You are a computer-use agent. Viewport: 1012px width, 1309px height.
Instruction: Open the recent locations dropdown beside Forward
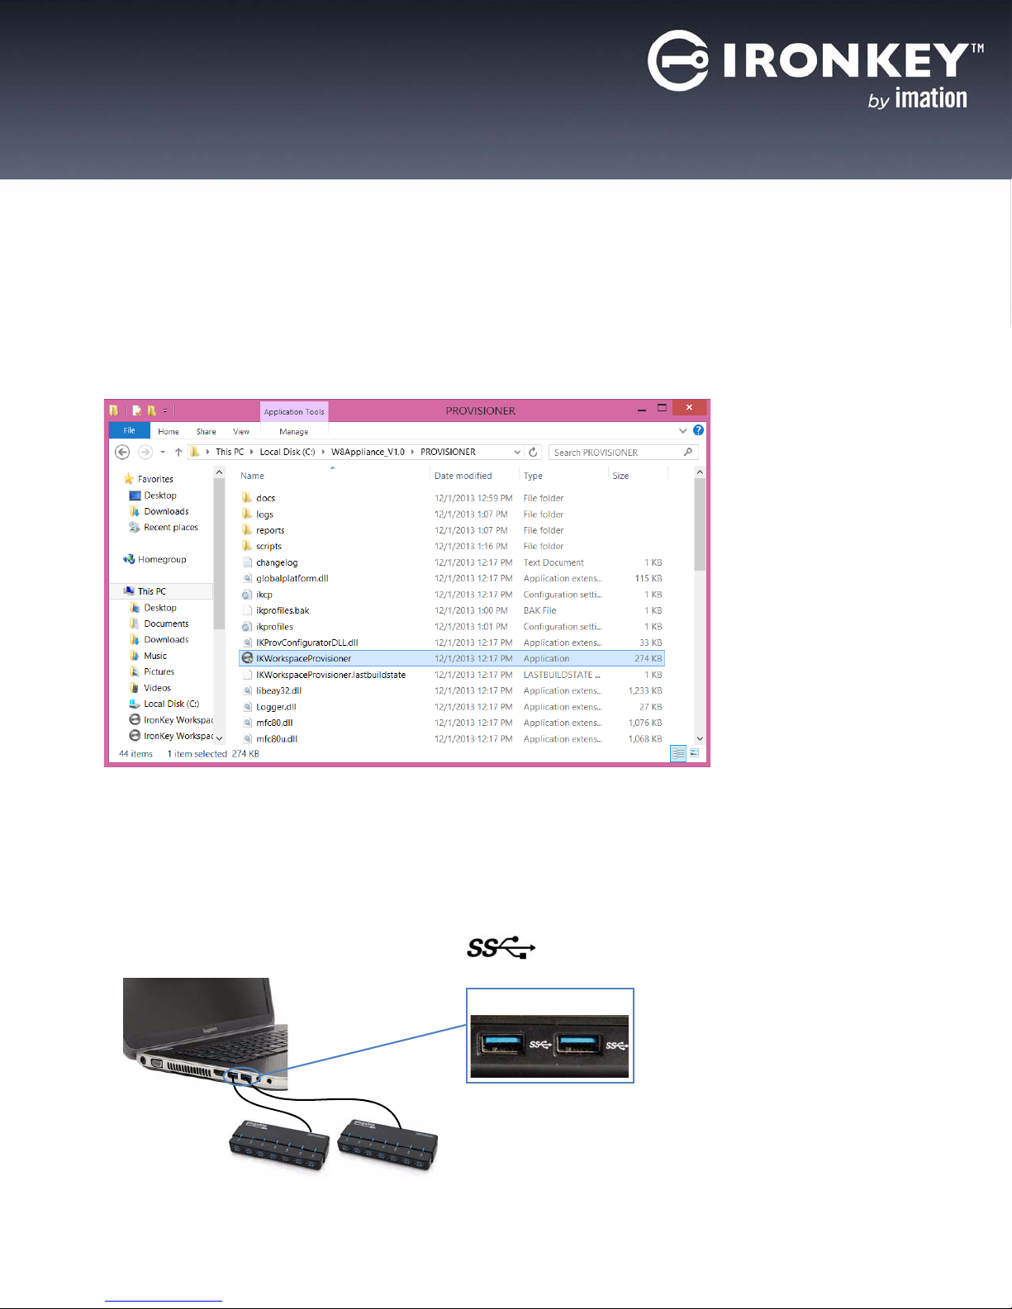tap(163, 452)
